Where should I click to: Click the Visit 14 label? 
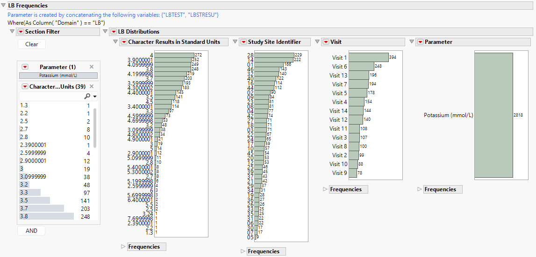tap(338, 111)
